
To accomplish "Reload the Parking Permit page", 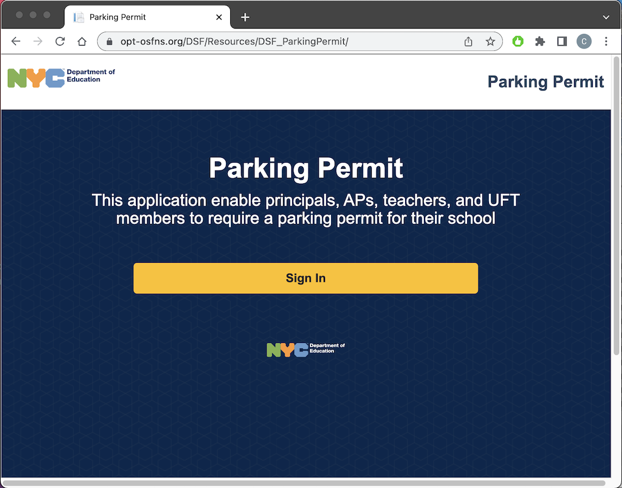I will tap(60, 41).
